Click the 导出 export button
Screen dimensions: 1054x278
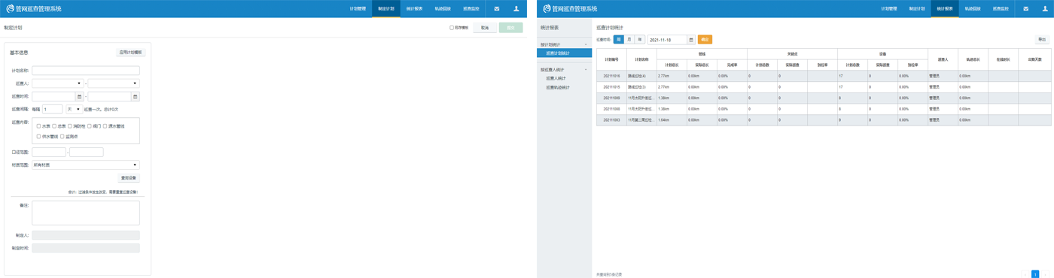[1042, 40]
